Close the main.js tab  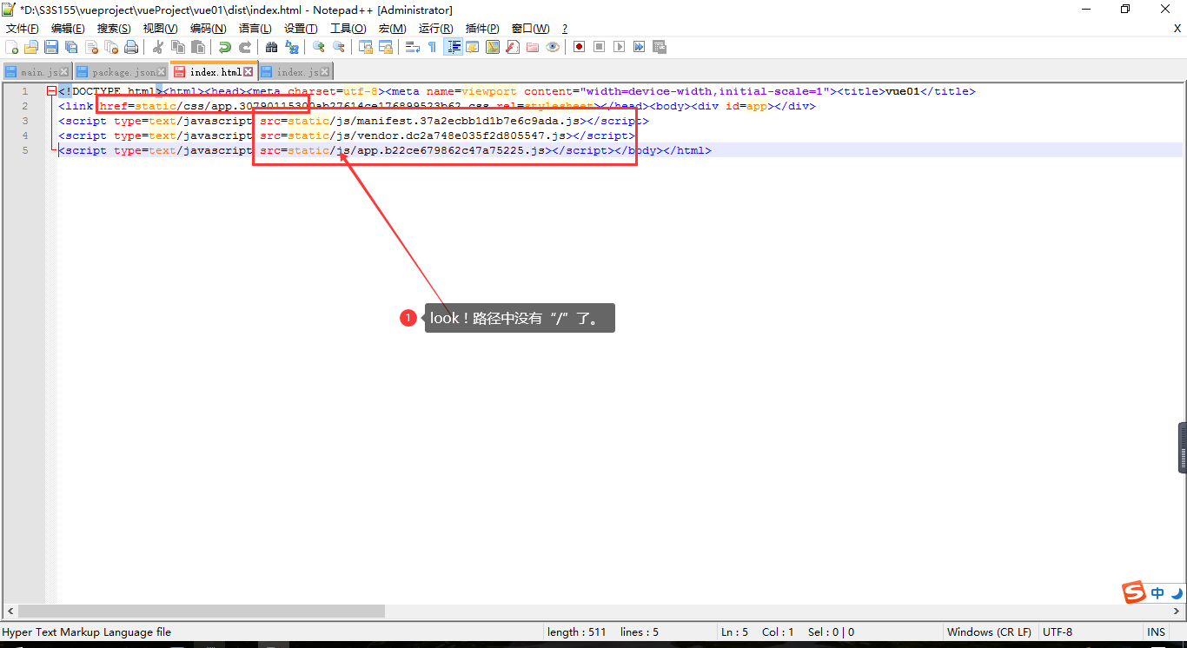point(64,72)
